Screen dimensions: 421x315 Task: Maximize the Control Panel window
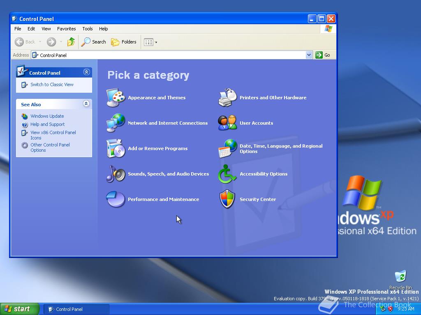pyautogui.click(x=322, y=19)
